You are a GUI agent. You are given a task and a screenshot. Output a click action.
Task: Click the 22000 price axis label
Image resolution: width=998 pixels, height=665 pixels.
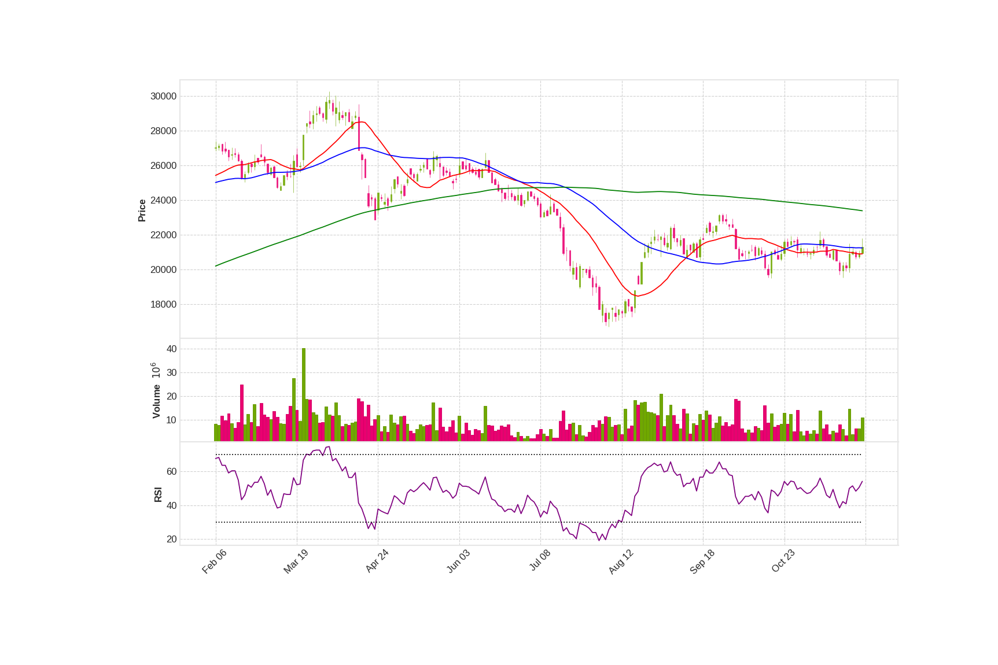(163, 235)
